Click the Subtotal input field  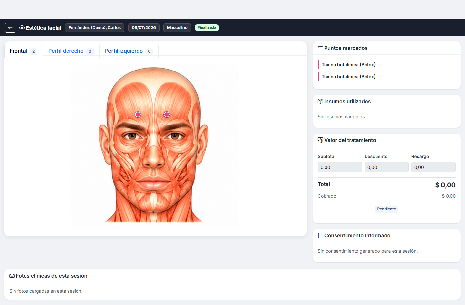[x=340, y=167]
